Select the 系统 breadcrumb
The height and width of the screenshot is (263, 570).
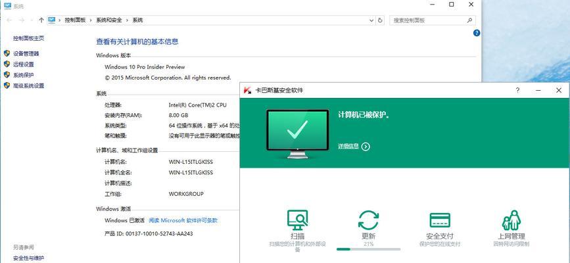[x=137, y=20]
